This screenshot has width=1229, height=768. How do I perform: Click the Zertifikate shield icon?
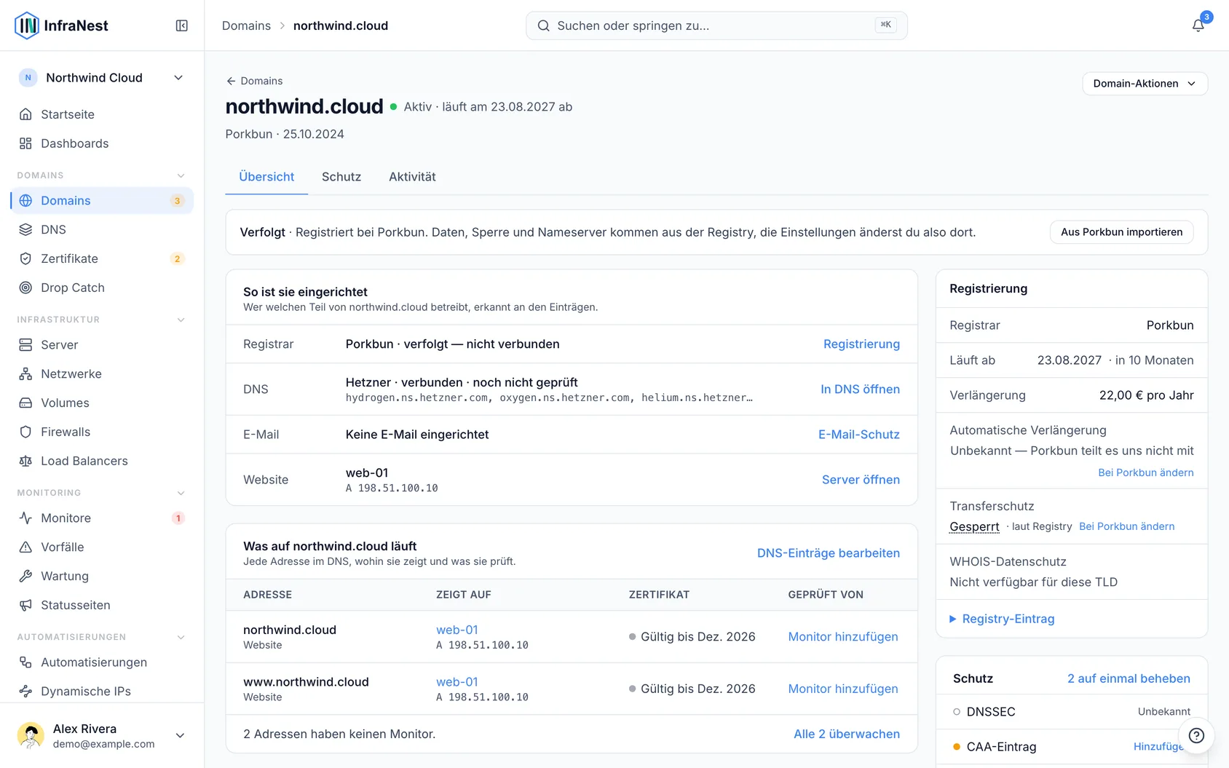pyautogui.click(x=25, y=258)
